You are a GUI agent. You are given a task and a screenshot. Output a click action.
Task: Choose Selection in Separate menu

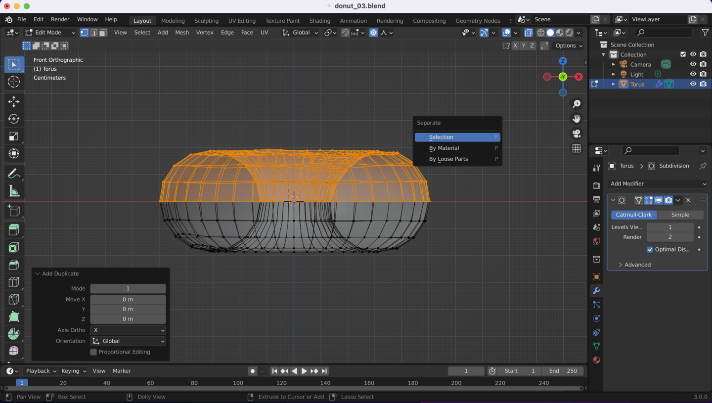pos(457,137)
